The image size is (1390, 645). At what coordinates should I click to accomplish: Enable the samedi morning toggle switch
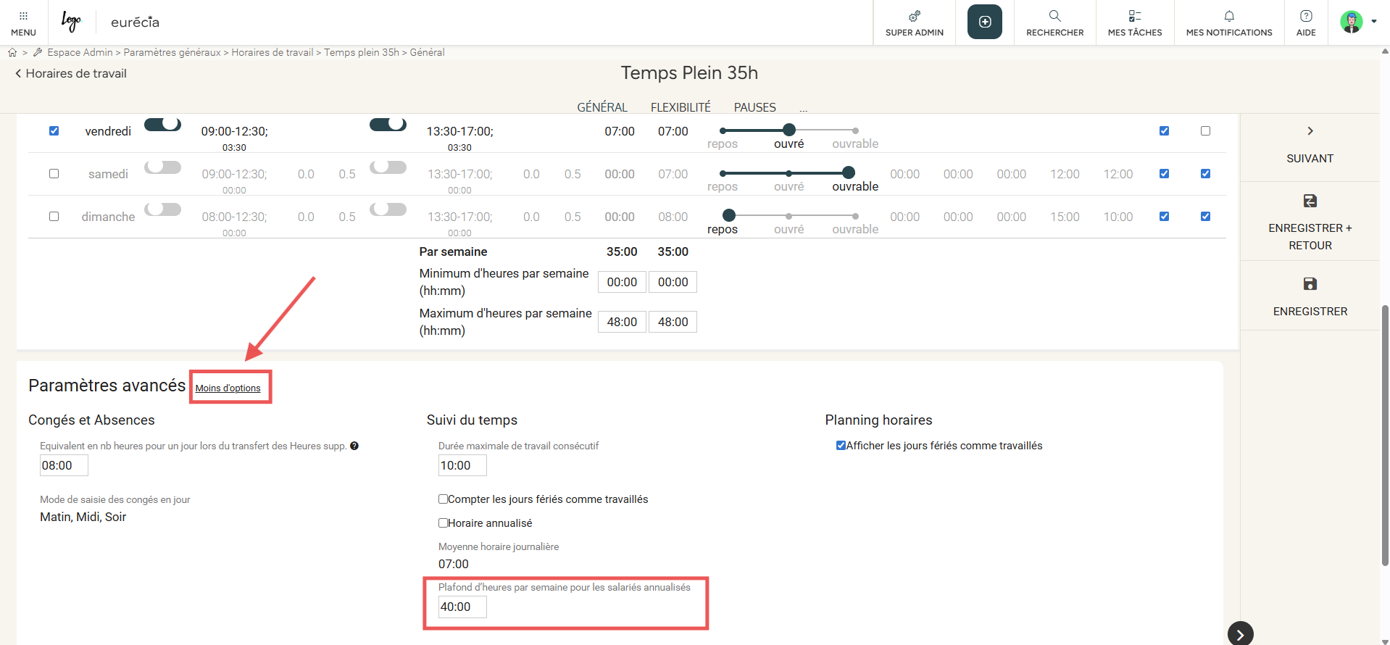(162, 167)
